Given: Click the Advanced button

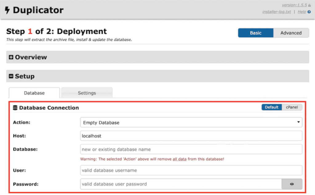Looking at the screenshot, I should pyautogui.click(x=291, y=33).
